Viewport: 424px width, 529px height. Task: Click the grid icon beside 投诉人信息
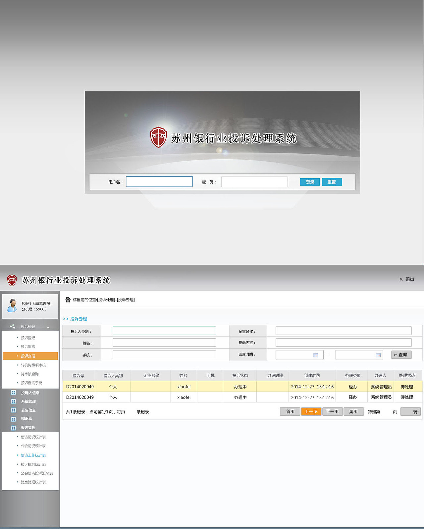tap(13, 393)
